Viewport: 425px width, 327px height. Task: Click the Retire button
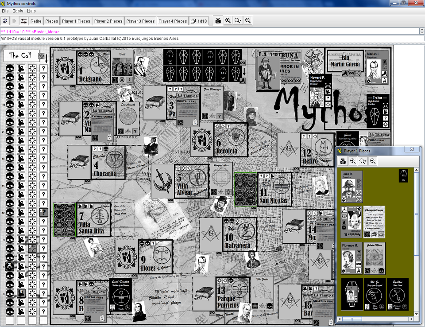(36, 21)
